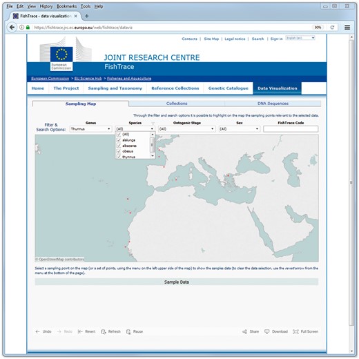The width and height of the screenshot is (359, 359).
Task: Toggle the alalunga species checkbox
Action: click(119, 140)
